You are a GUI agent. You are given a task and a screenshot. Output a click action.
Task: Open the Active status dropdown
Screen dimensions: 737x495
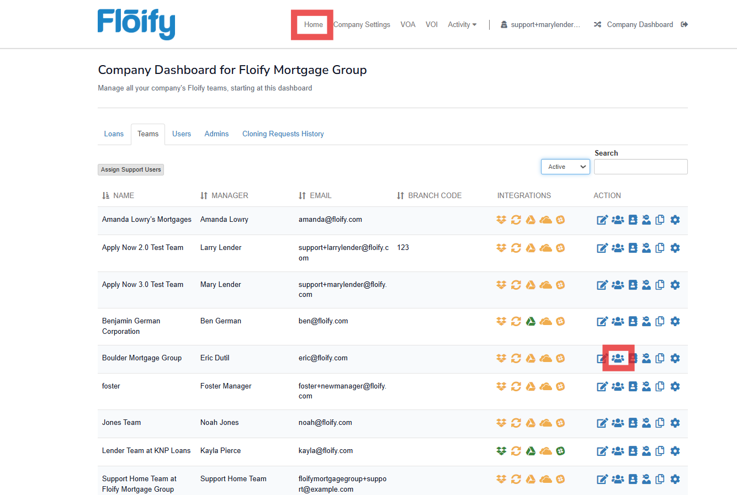click(x=565, y=167)
